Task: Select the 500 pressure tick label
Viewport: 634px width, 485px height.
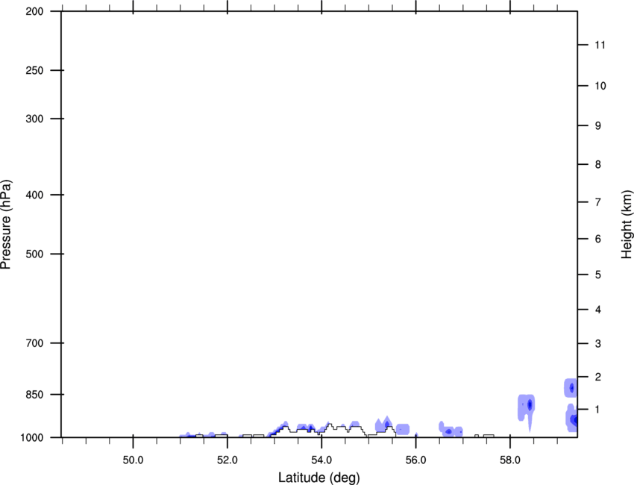Action: coord(34,254)
